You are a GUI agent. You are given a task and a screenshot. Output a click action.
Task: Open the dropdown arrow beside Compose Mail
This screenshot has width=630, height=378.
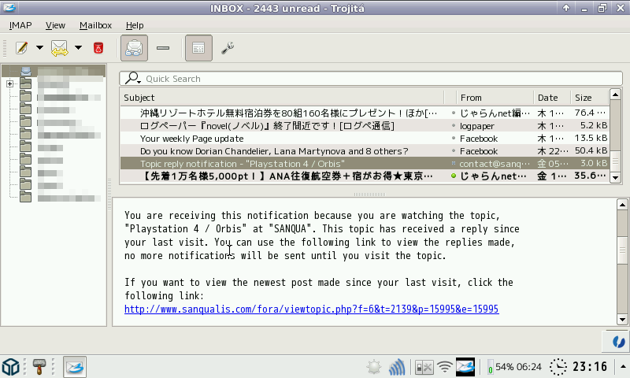(x=40, y=48)
